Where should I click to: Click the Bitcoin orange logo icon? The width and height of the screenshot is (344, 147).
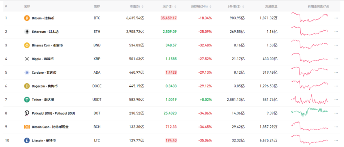[27, 18]
